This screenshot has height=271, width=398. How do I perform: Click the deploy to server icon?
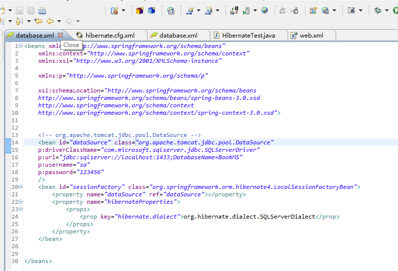(x=234, y=11)
